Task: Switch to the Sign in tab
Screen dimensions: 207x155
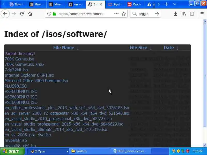Action: [x=115, y=4]
